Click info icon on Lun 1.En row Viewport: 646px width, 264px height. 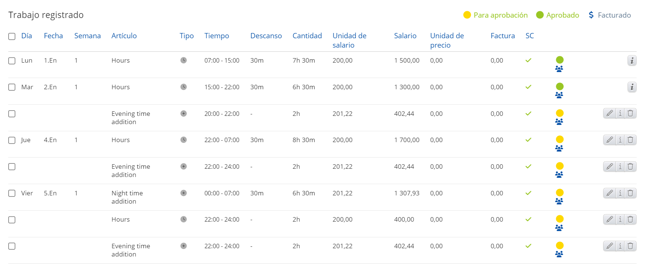(x=632, y=60)
